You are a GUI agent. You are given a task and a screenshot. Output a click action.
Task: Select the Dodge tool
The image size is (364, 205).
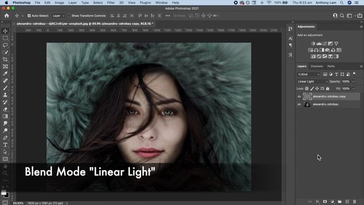click(5, 130)
